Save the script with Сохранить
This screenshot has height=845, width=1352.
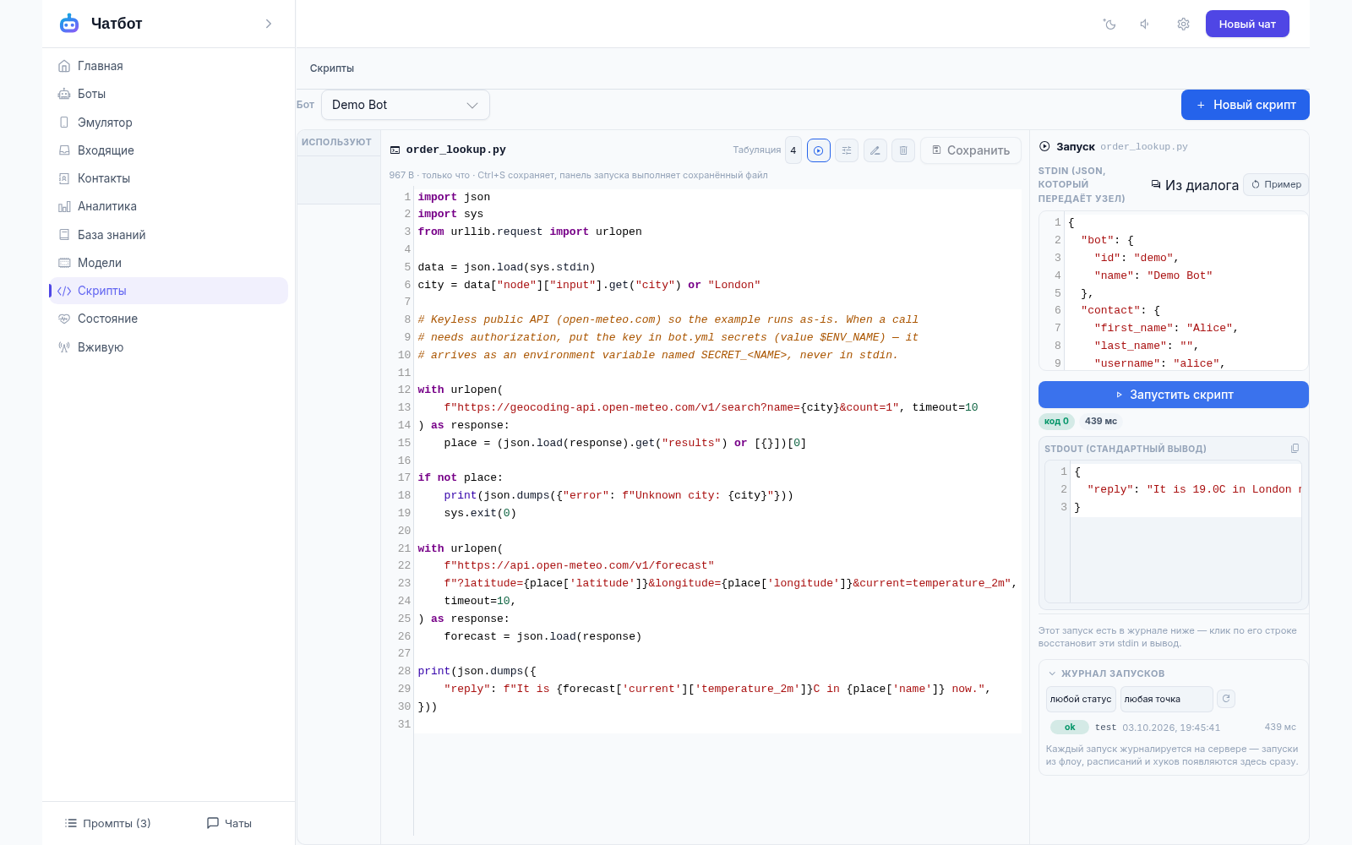pos(971,150)
